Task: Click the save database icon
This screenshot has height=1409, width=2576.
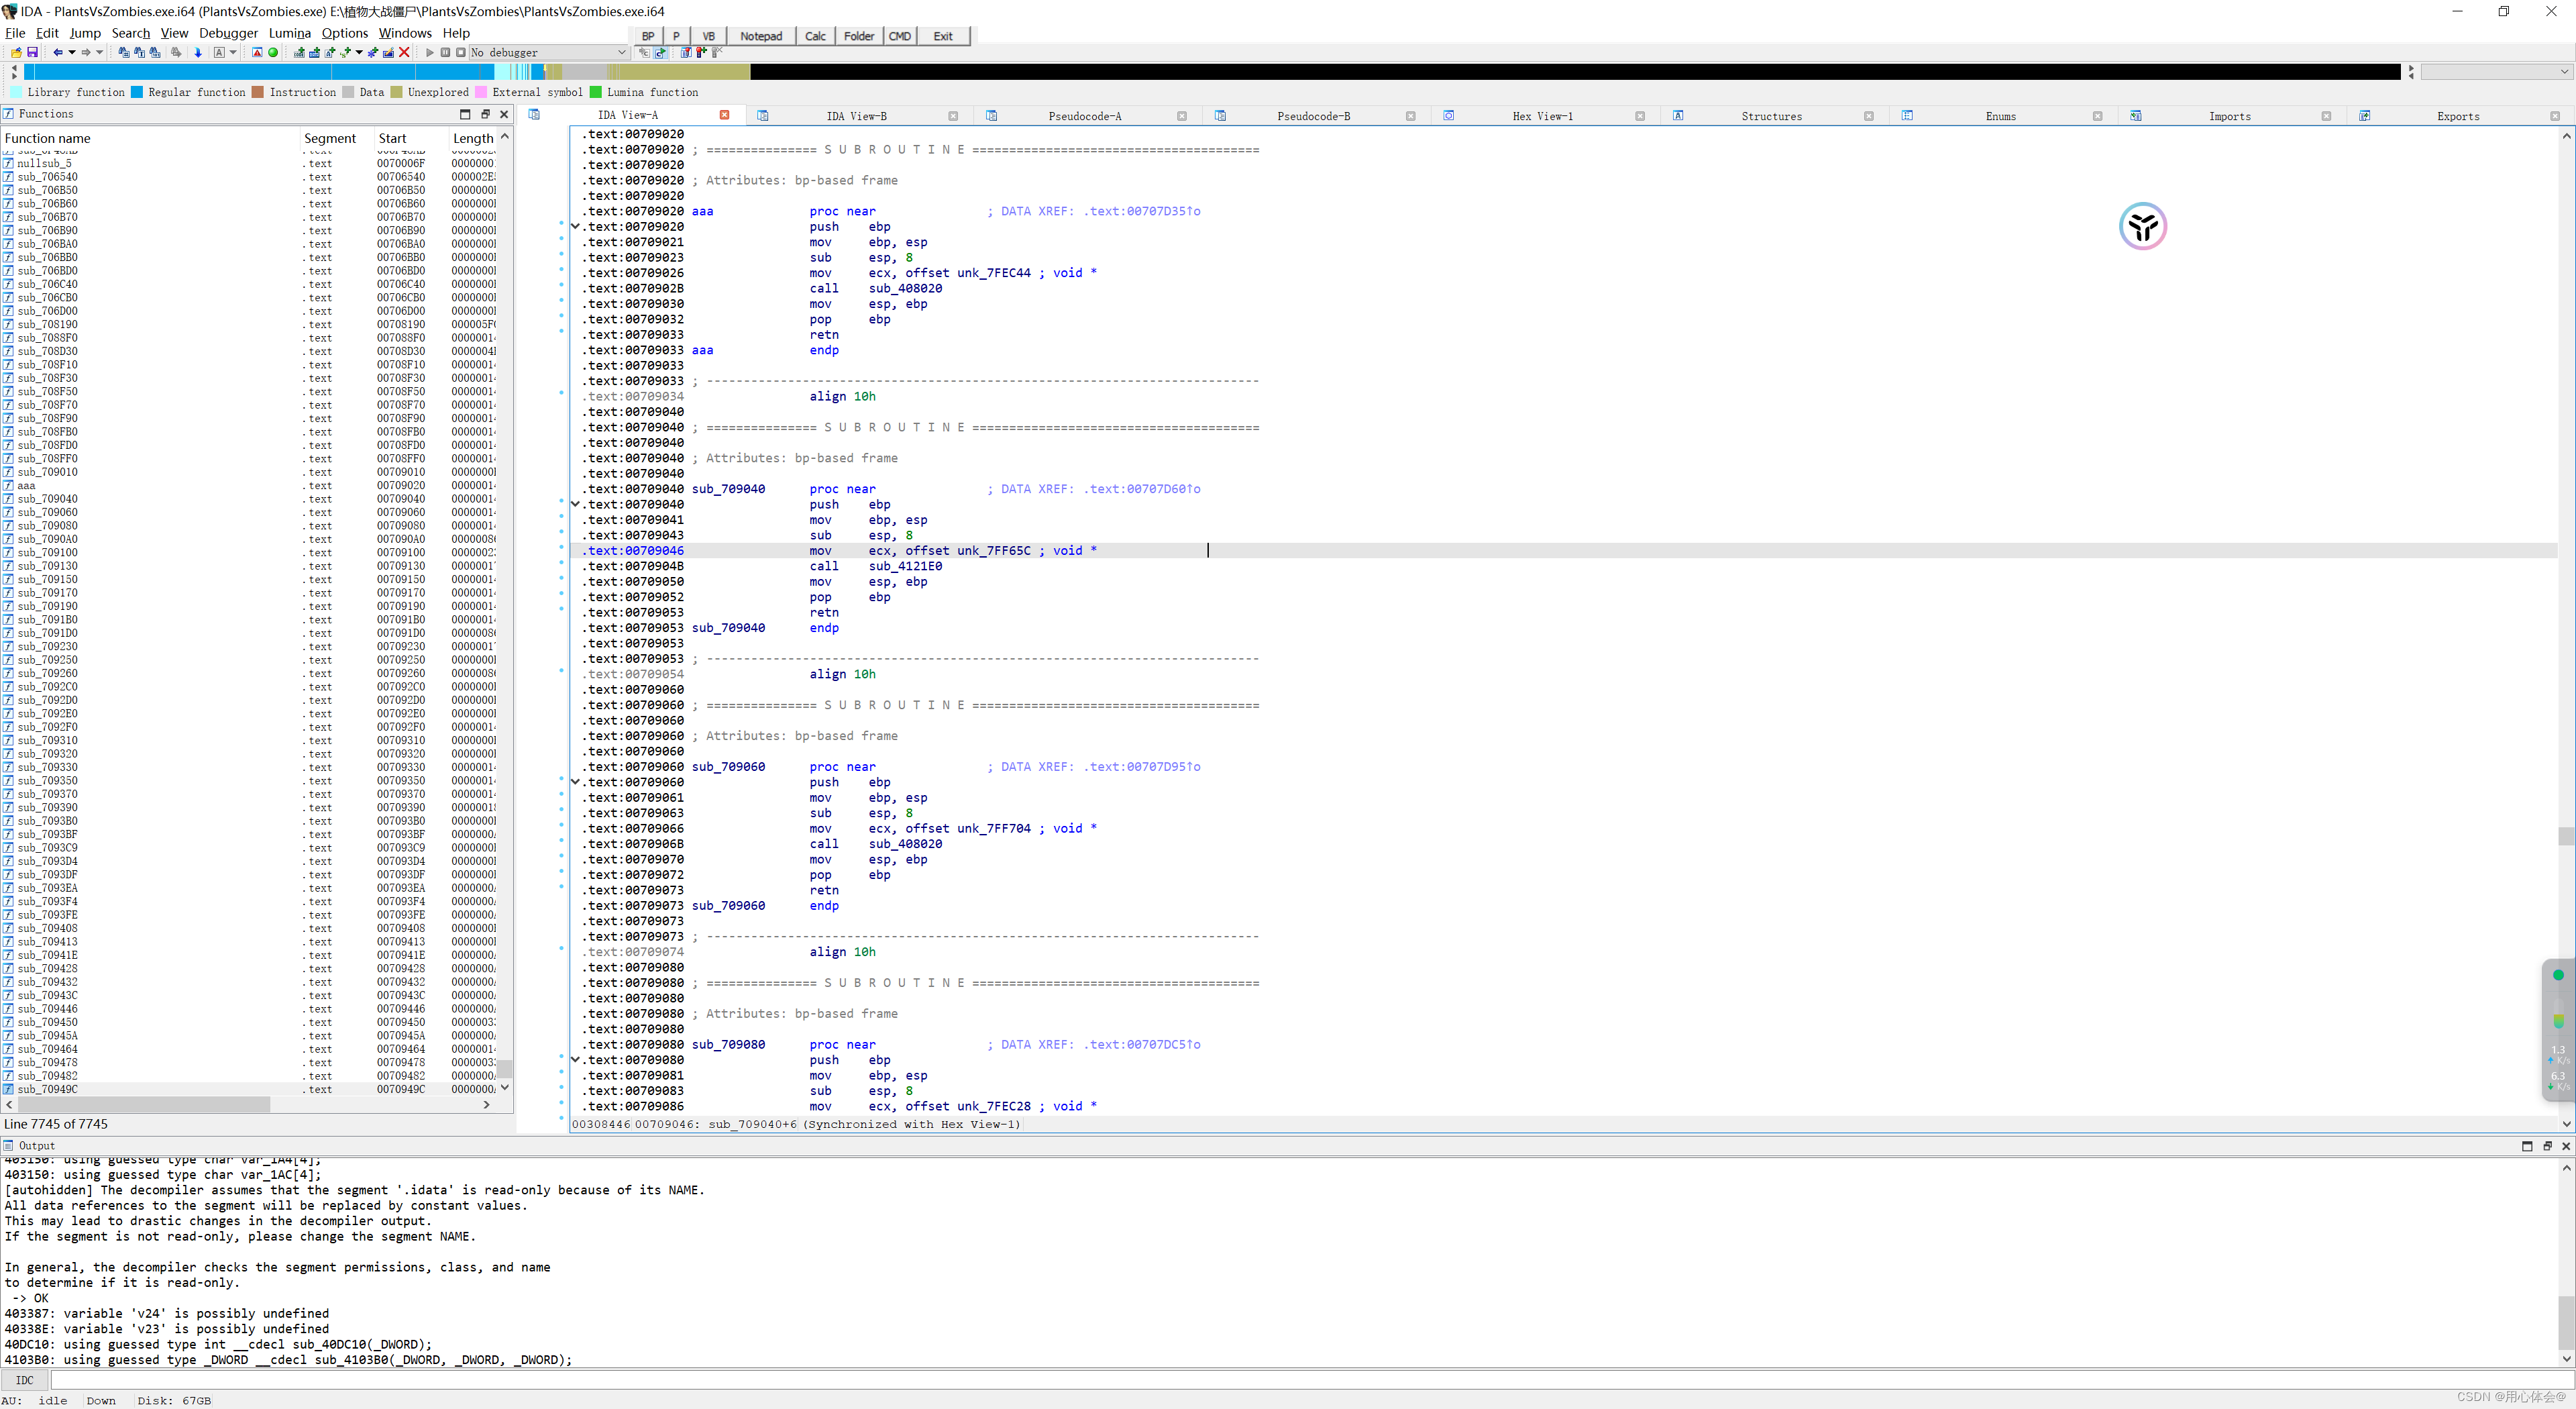Action: 33,52
